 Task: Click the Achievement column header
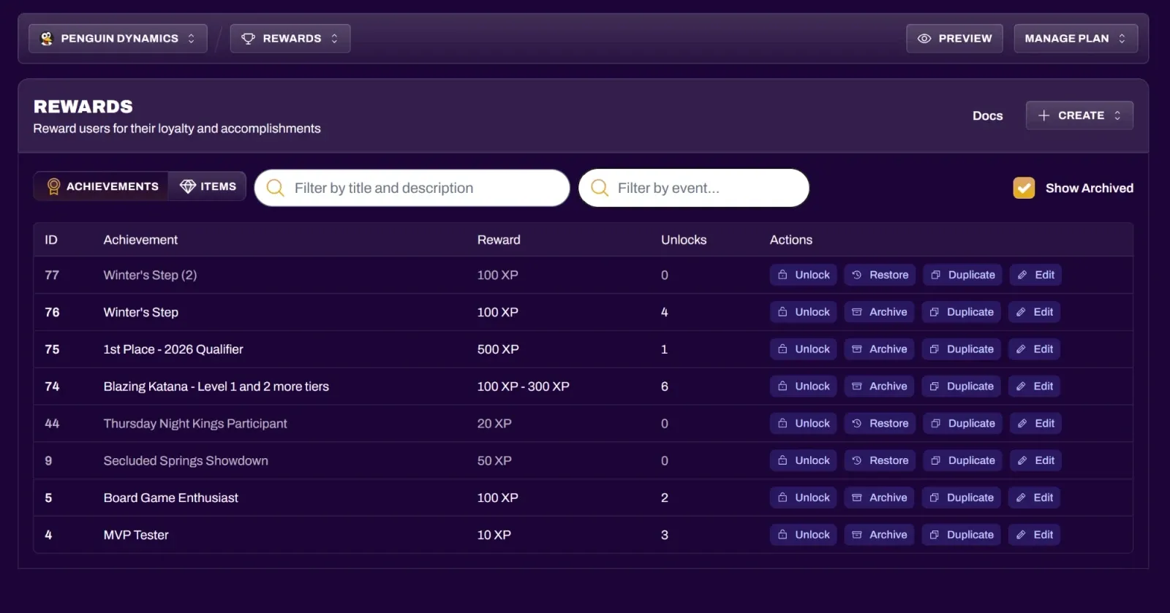(x=140, y=240)
